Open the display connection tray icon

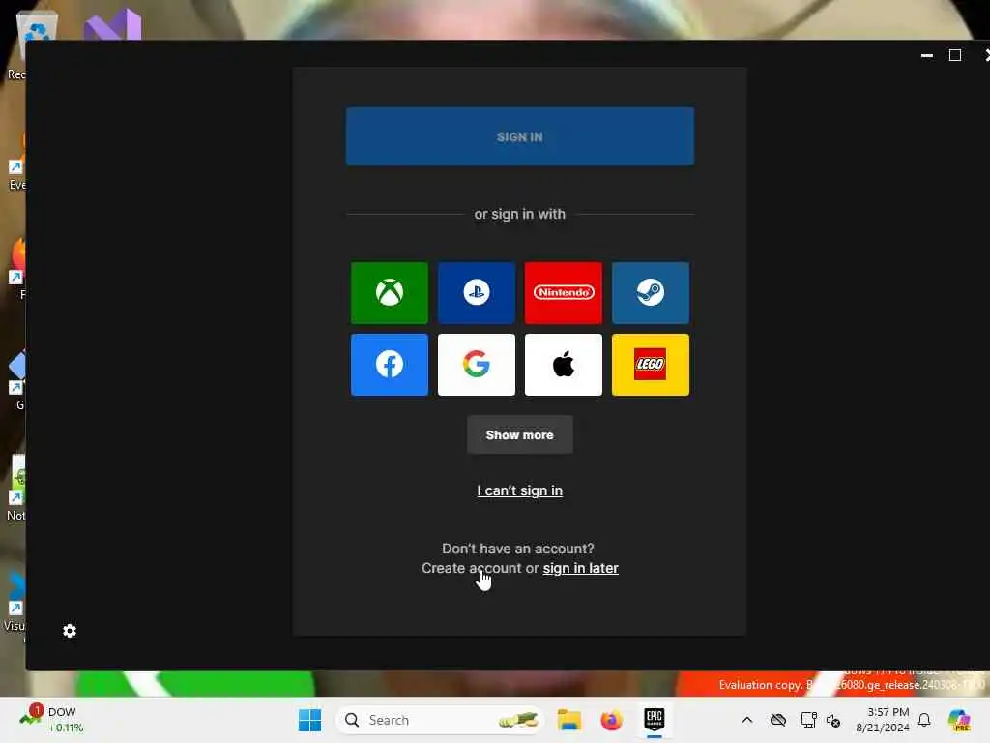(808, 720)
